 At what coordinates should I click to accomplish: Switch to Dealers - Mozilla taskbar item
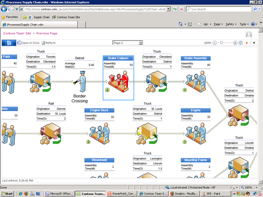pyautogui.click(x=185, y=194)
